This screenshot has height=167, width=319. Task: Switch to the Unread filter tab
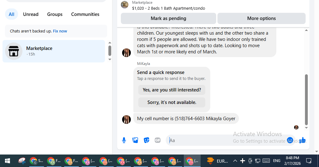click(x=31, y=14)
